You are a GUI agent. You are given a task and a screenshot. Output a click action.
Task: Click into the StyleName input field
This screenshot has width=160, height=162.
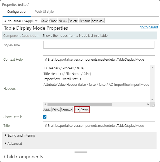99,45
